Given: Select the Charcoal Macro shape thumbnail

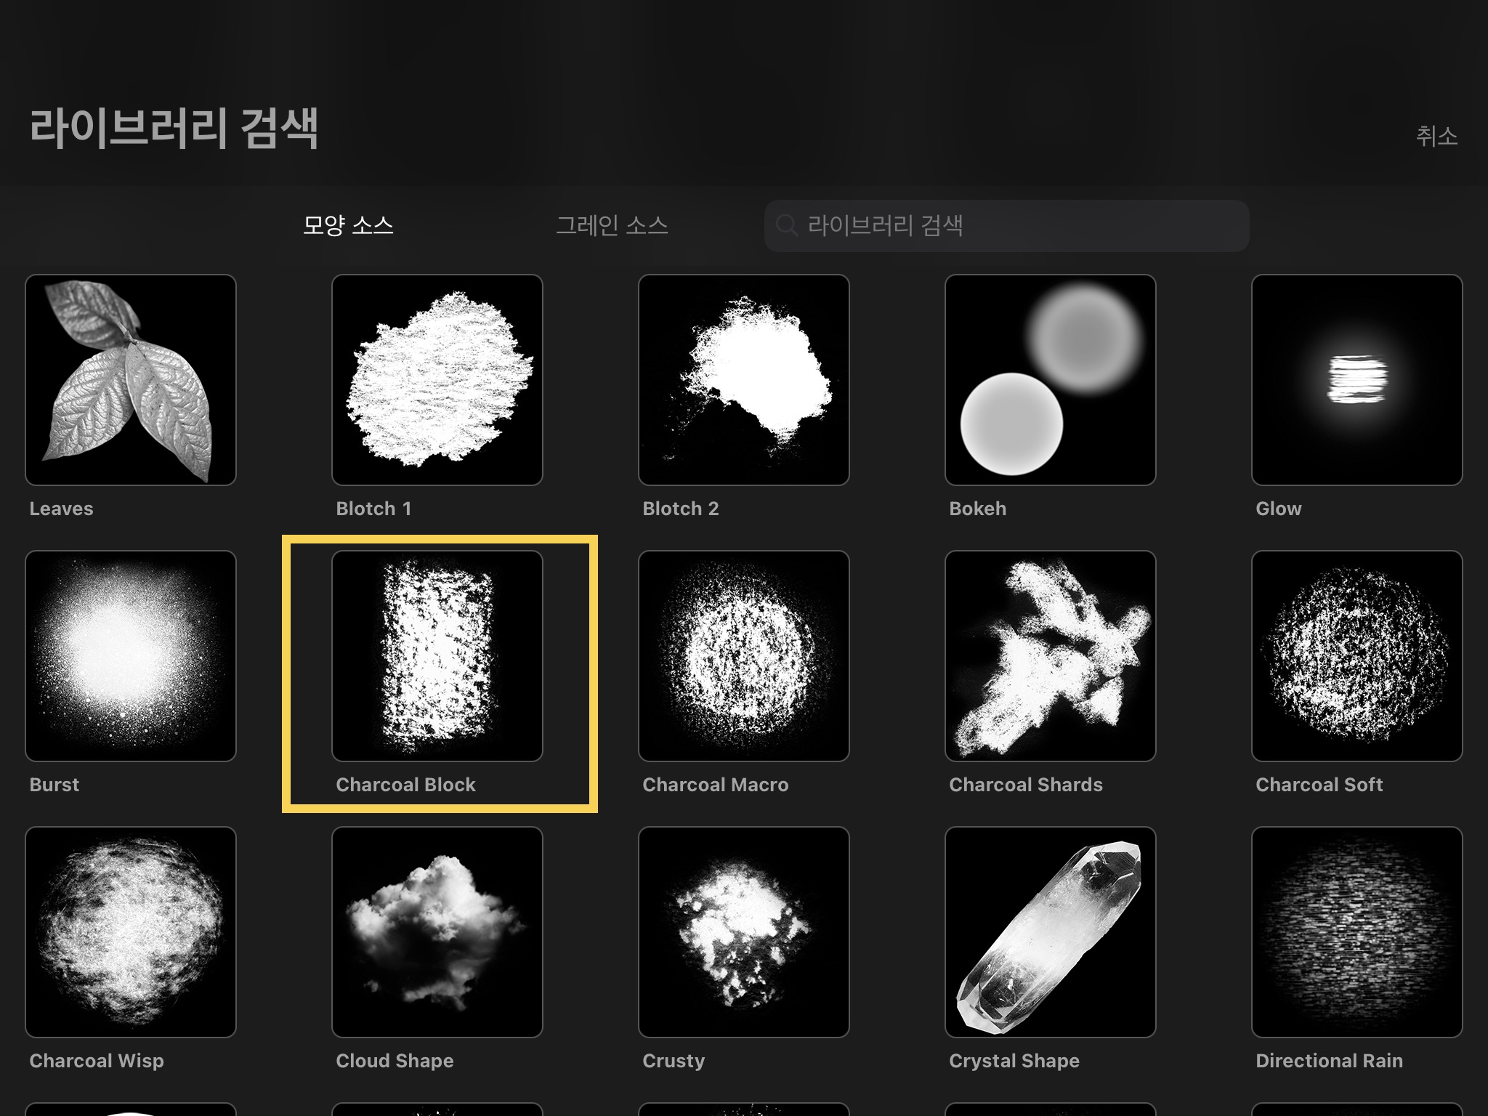Looking at the screenshot, I should pyautogui.click(x=744, y=655).
